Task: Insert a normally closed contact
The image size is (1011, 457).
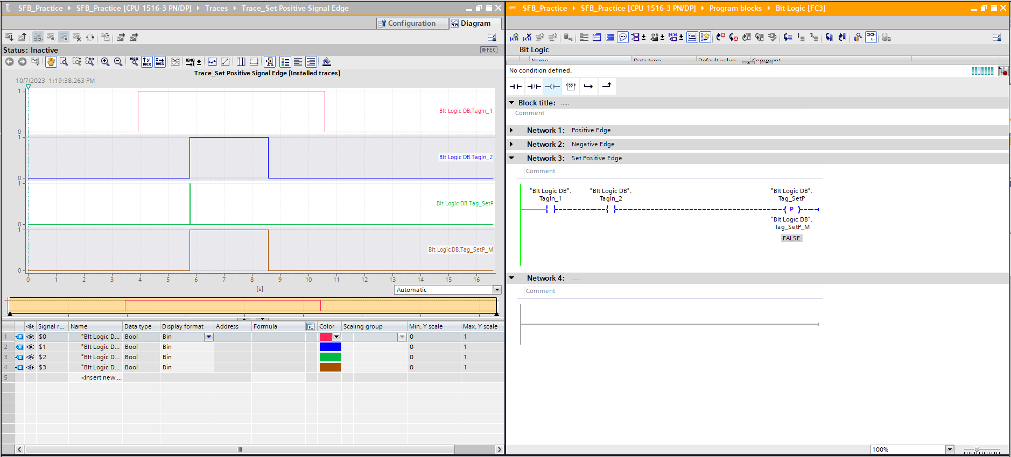Action: click(x=534, y=87)
